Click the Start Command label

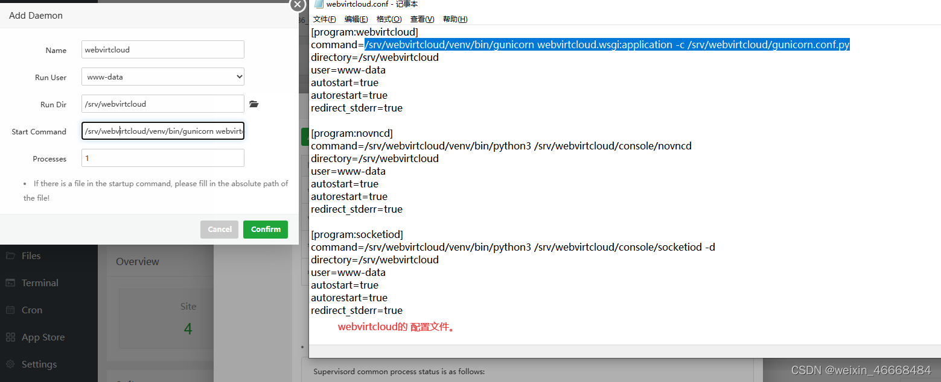39,131
